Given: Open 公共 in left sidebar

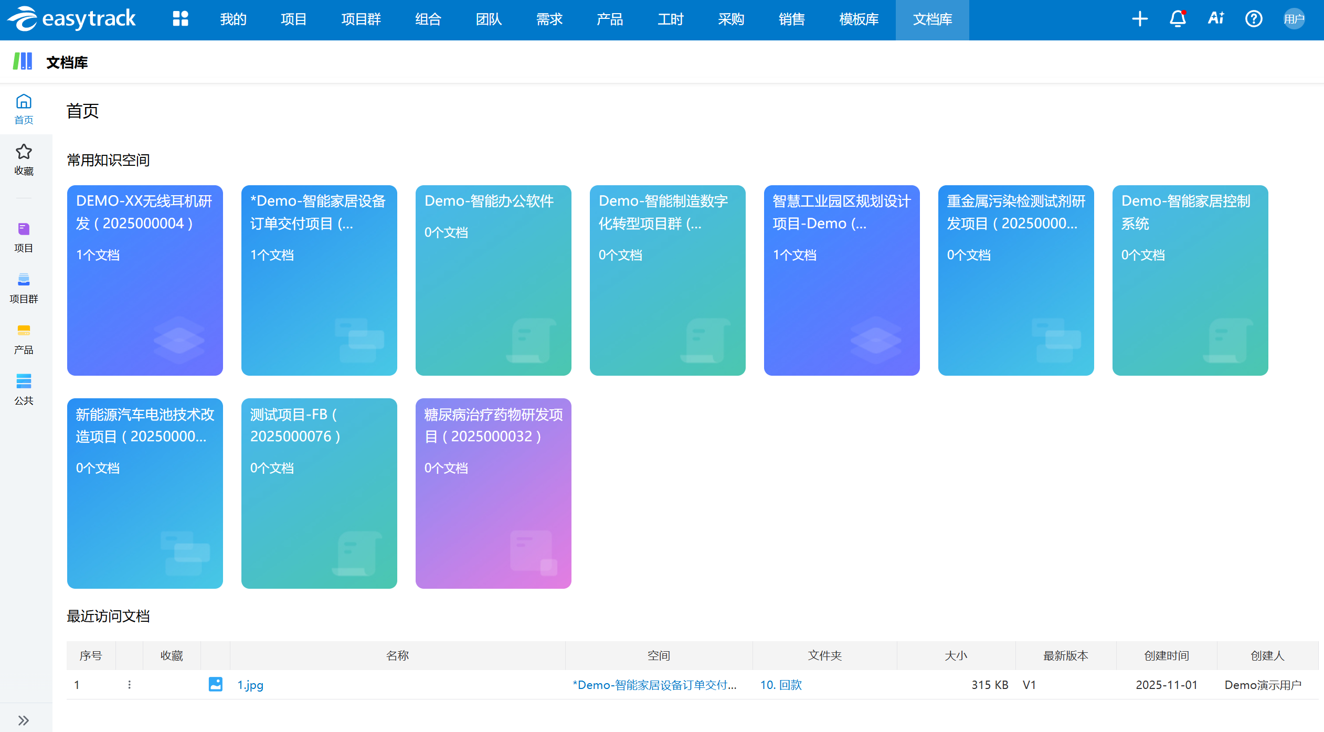Looking at the screenshot, I should click(24, 389).
